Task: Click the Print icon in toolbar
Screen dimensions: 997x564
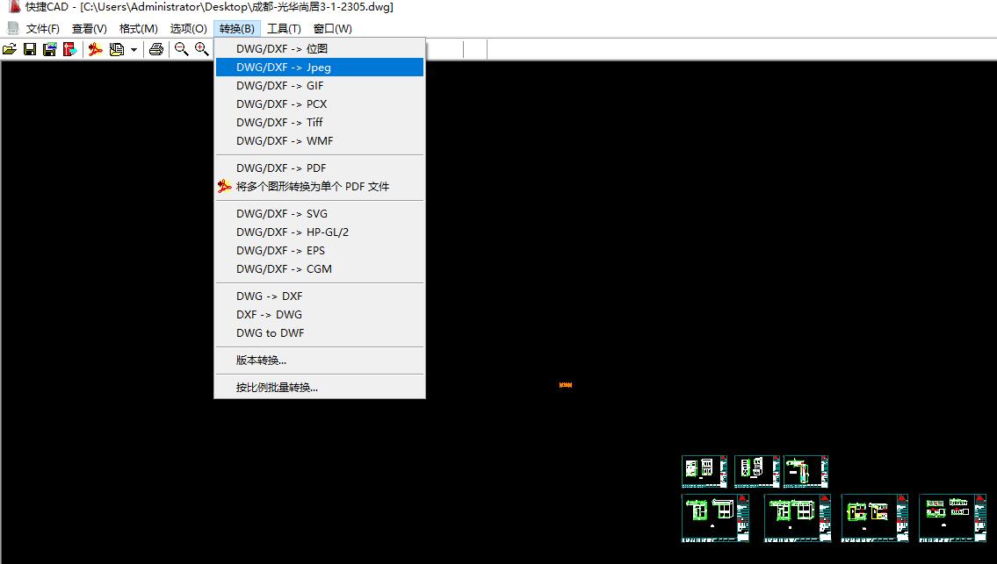Action: 156,49
